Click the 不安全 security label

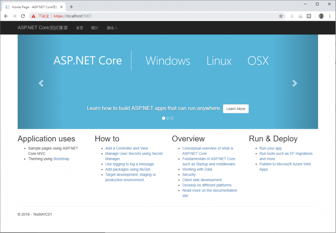pos(44,16)
